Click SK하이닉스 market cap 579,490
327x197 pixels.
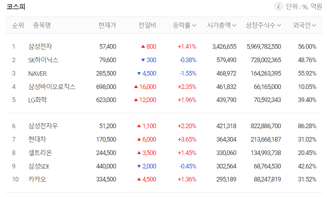(x=226, y=60)
